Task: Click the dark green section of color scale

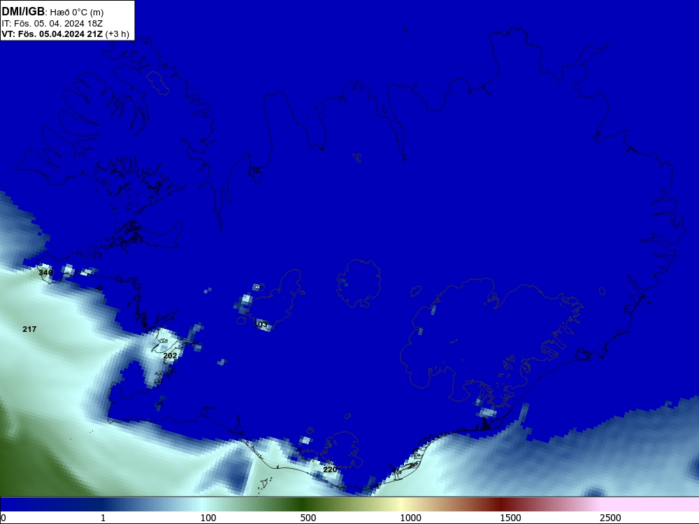Action: click(x=304, y=504)
